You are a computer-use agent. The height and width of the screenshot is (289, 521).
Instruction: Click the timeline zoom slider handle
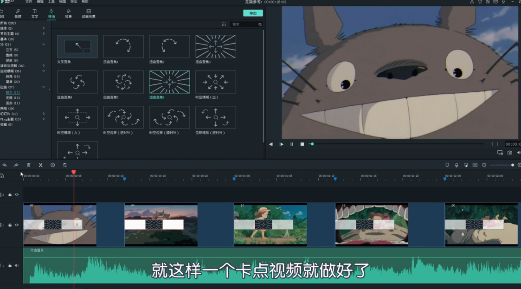[512, 165]
